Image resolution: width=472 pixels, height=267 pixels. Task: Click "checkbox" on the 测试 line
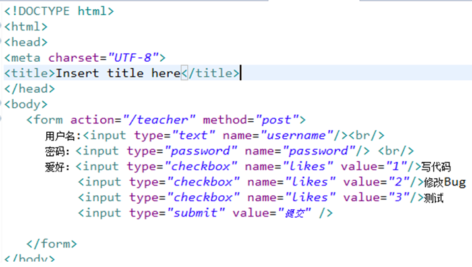(x=204, y=198)
